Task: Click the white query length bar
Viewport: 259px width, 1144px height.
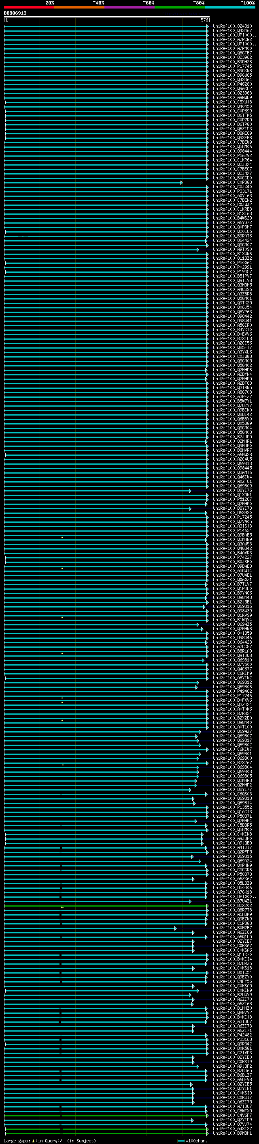Action: point(107,17)
